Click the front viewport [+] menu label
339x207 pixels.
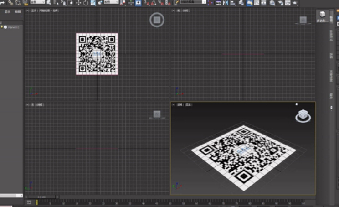(174, 10)
